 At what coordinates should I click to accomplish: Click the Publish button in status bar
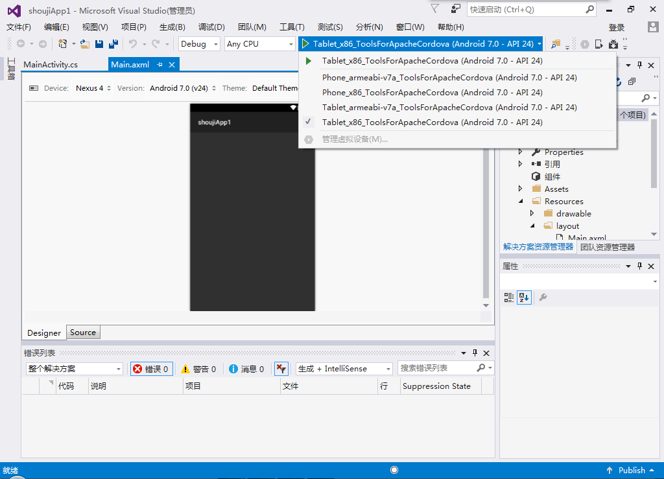(630, 470)
